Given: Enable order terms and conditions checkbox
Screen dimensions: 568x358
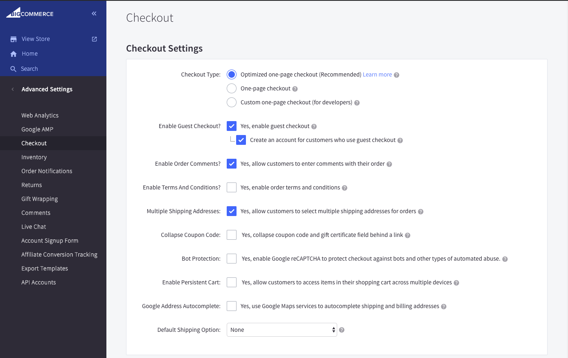Looking at the screenshot, I should [x=232, y=187].
